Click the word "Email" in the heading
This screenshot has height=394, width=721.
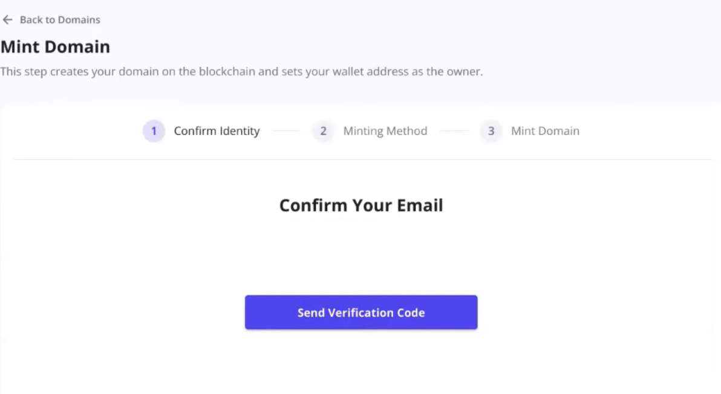click(x=420, y=205)
